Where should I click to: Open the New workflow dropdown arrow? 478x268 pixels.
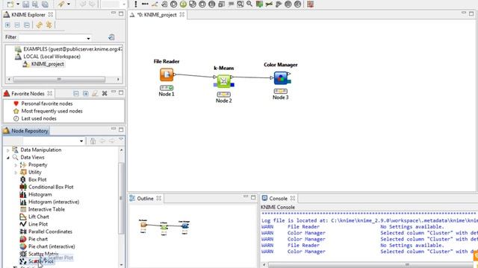tap(18, 4)
